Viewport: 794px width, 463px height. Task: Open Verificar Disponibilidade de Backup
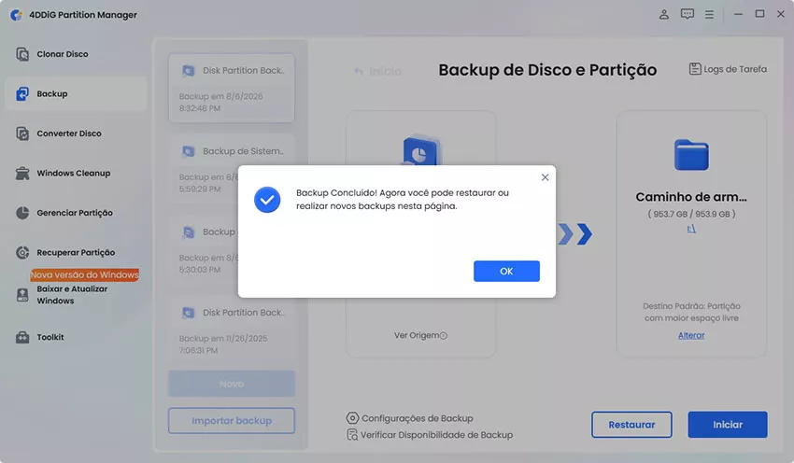(430, 435)
